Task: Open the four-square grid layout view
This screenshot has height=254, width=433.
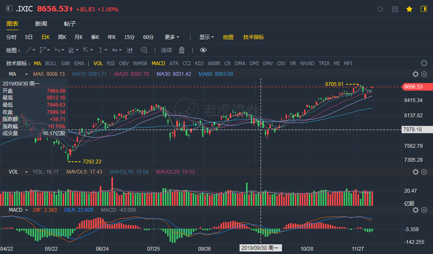Action: 395,9
